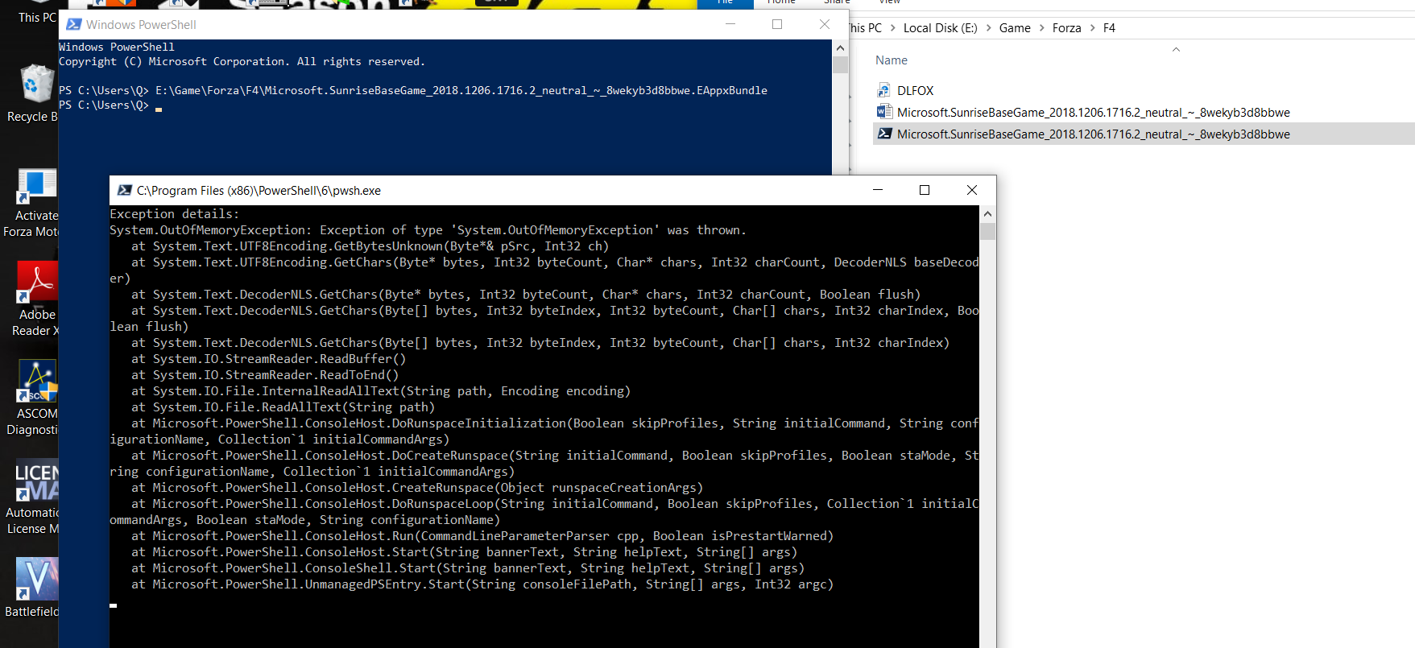This screenshot has height=648, width=1415.
Task: Navigate to Game in the address path
Action: click(1015, 28)
